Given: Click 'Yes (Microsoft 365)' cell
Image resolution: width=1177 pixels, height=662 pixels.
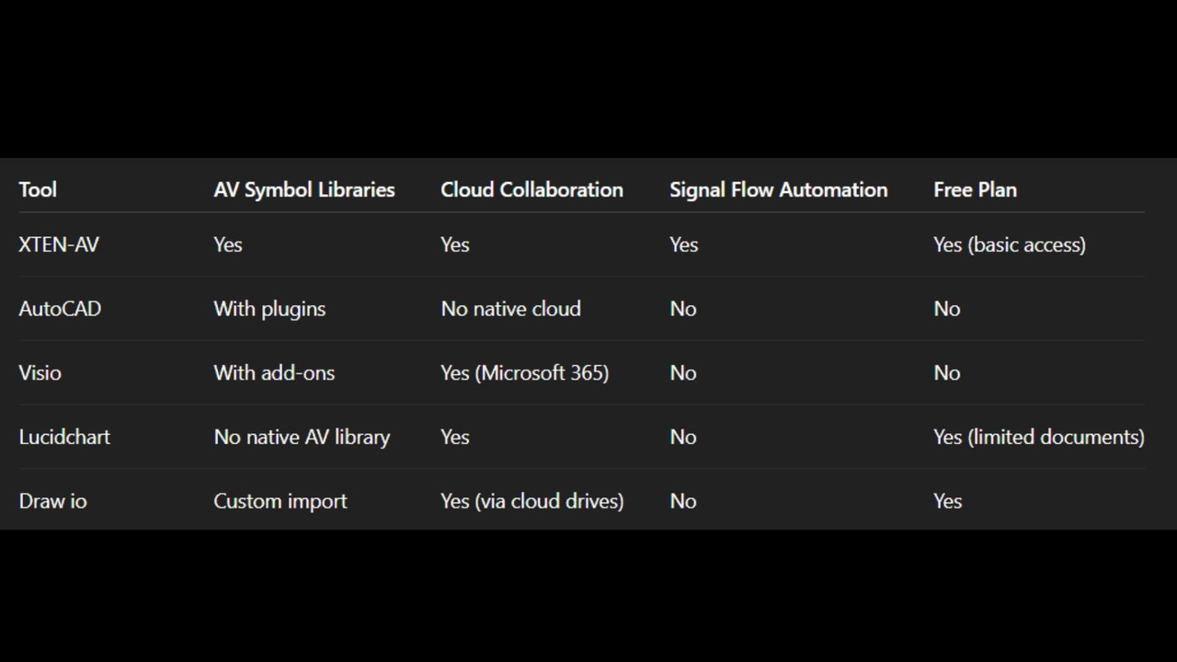Looking at the screenshot, I should click(x=524, y=373).
